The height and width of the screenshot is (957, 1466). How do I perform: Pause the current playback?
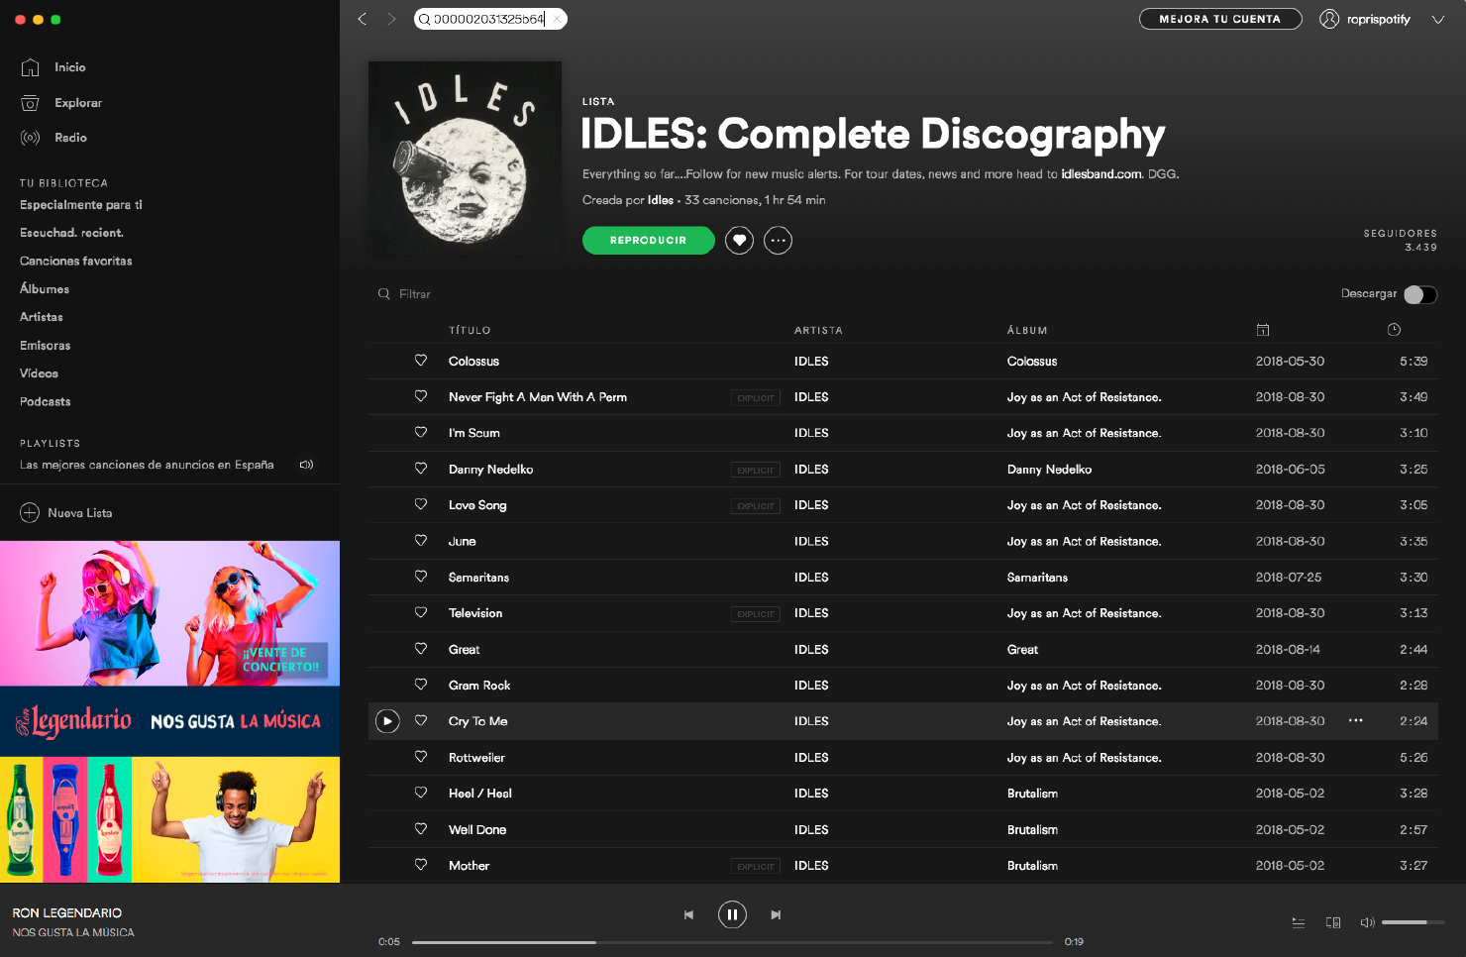coord(732,914)
